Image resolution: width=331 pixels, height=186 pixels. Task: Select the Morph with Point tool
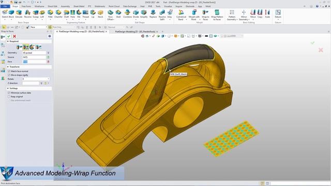(x=194, y=15)
